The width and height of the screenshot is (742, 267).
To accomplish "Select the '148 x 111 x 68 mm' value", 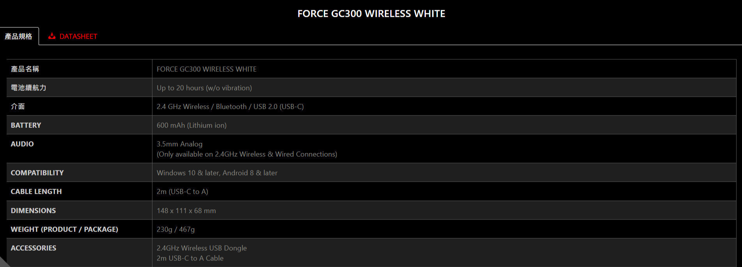I will (x=186, y=210).
